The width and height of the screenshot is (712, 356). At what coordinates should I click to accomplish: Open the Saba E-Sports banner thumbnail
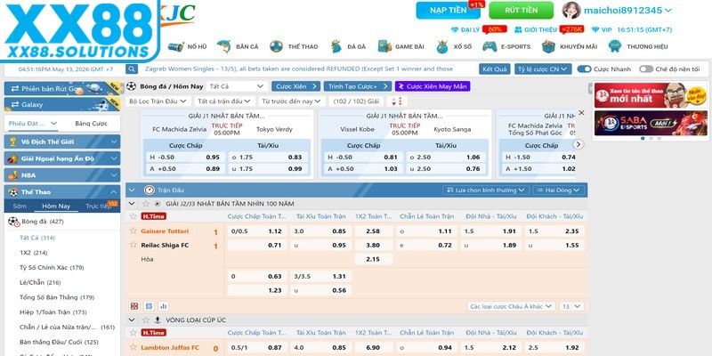pos(651,123)
